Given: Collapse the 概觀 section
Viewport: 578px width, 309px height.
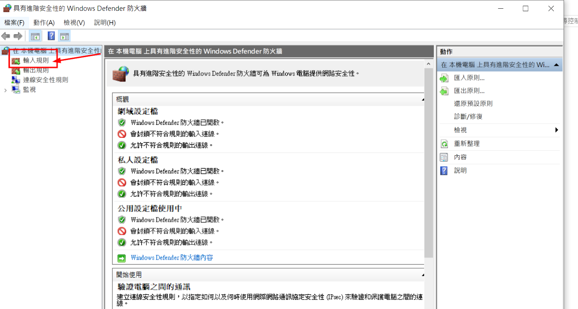Looking at the screenshot, I should [423, 99].
